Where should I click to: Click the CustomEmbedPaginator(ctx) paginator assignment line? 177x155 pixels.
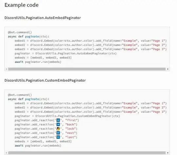click(67, 116)
